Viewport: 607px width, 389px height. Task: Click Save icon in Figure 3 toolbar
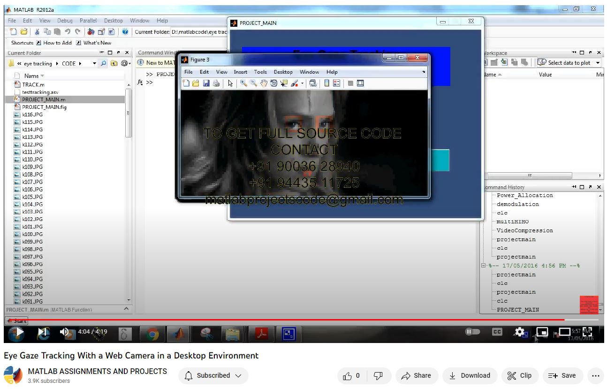coord(206,84)
